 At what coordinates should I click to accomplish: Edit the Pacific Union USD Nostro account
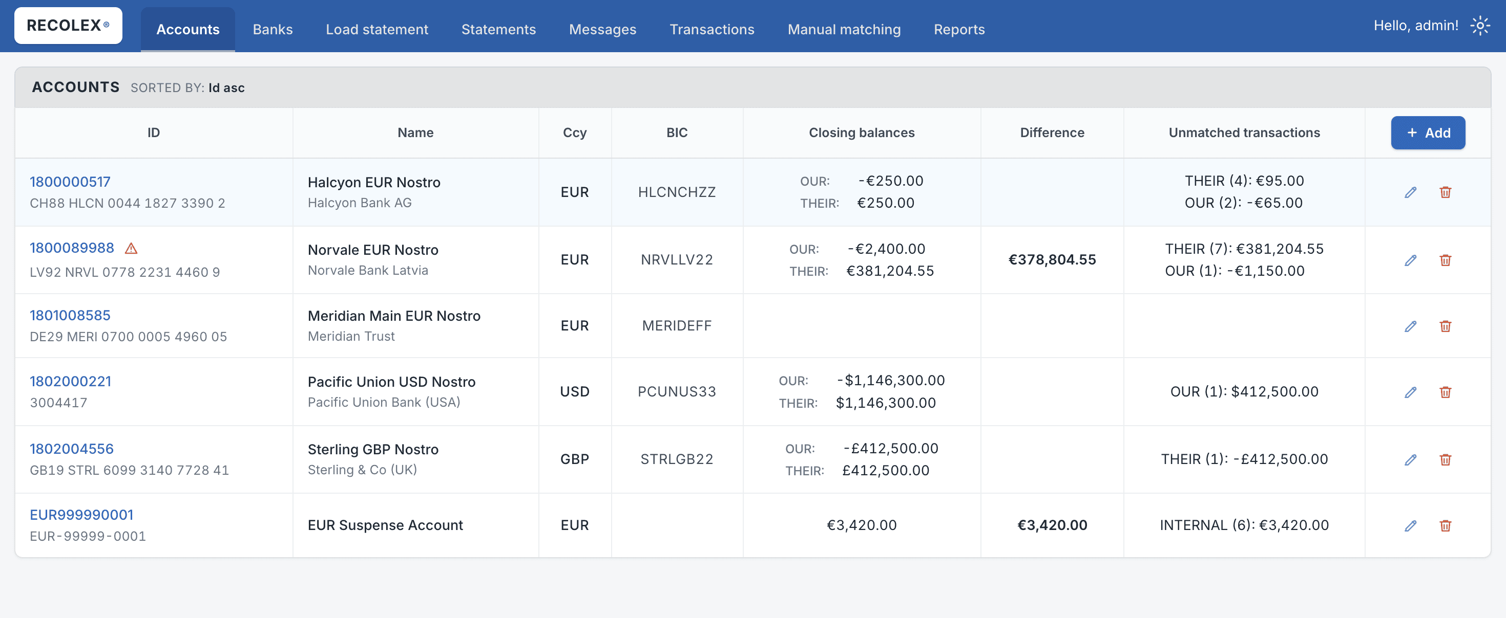tap(1410, 392)
